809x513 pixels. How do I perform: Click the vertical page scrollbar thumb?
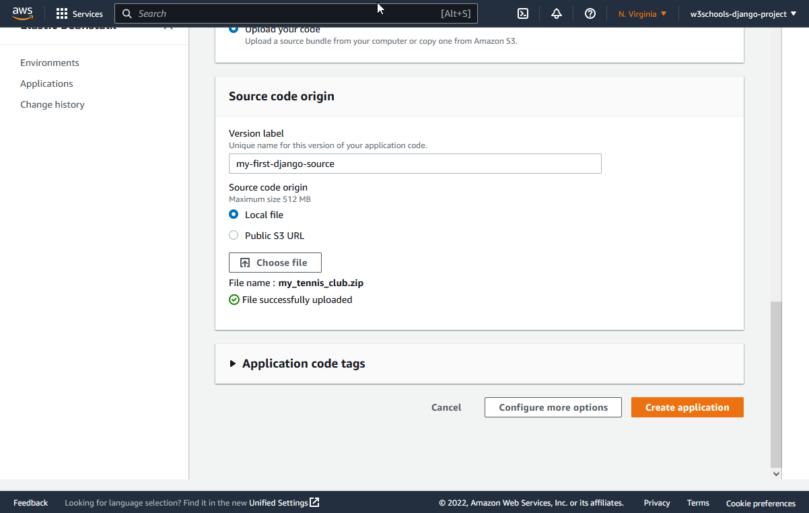coord(776,384)
